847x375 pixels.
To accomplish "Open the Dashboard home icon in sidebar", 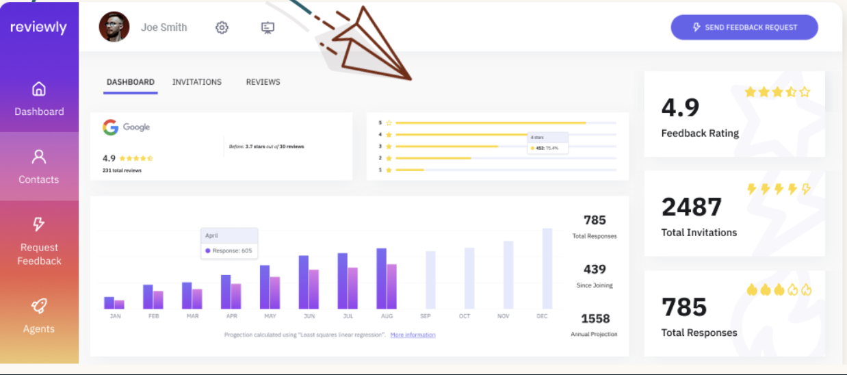I will tap(39, 89).
